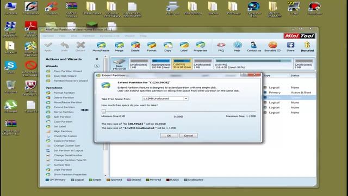Choose Change Cluster Size operation
This screenshot has height=196, width=348.
coord(66,146)
